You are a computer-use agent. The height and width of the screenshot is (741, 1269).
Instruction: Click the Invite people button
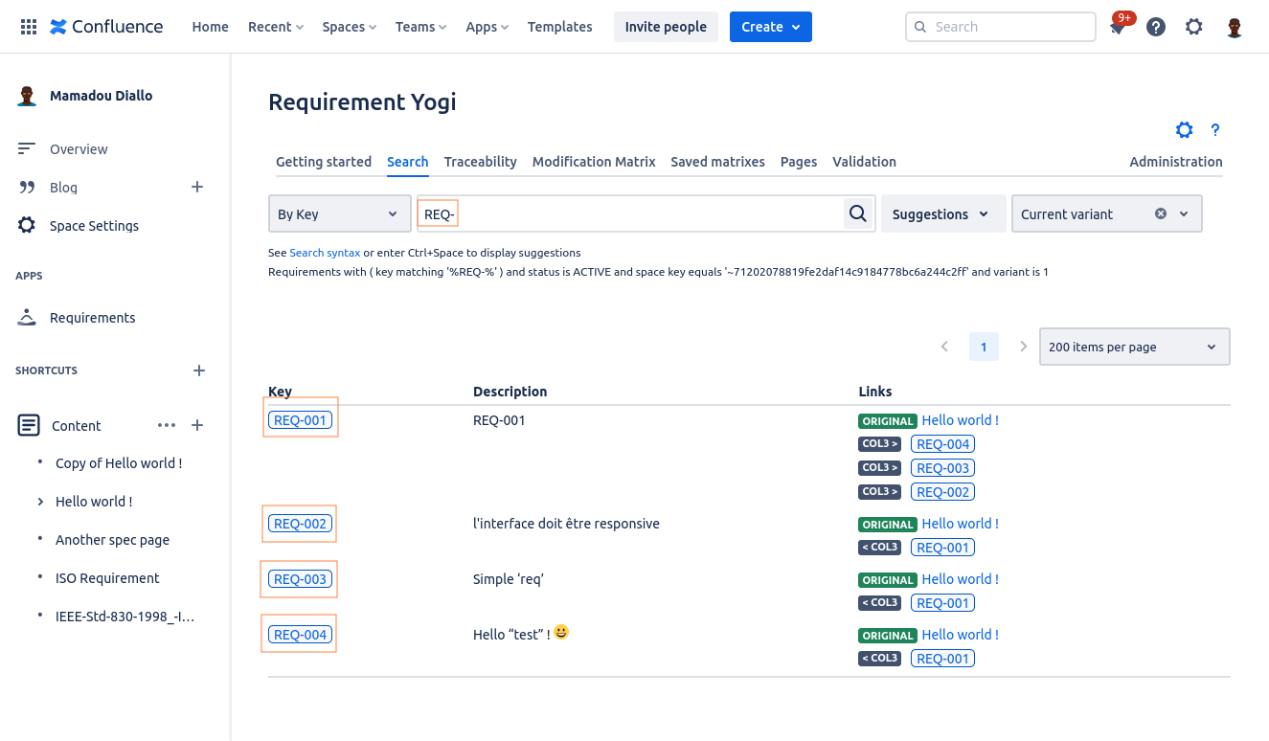point(666,27)
